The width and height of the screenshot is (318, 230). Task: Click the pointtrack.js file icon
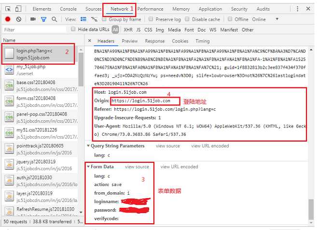coord(9,149)
